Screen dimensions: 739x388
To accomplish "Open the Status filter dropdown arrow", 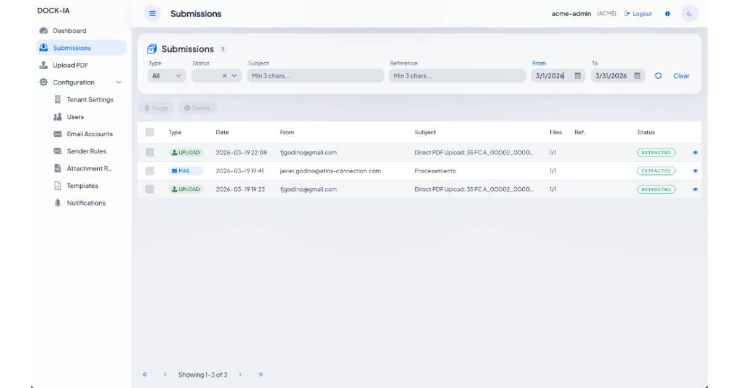I will pyautogui.click(x=234, y=76).
